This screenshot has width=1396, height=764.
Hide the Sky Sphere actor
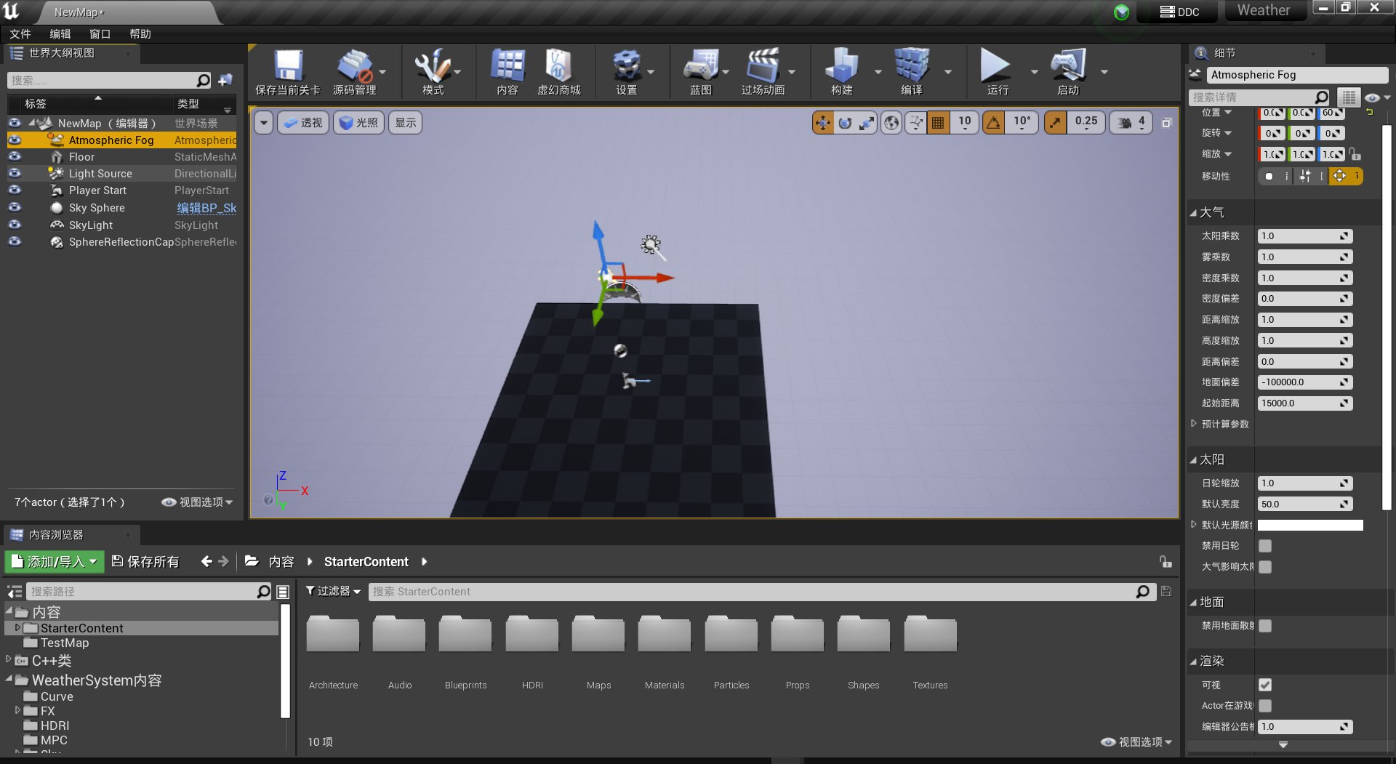(x=15, y=207)
